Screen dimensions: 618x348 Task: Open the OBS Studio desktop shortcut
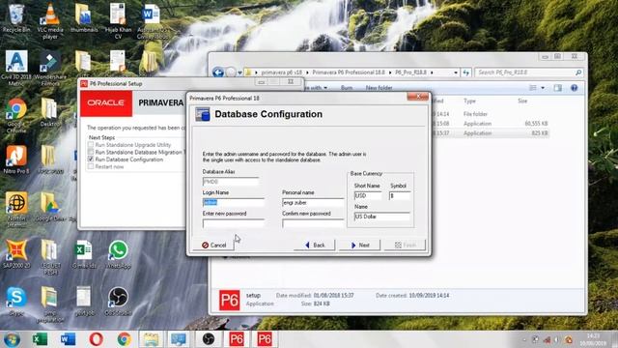(118, 302)
